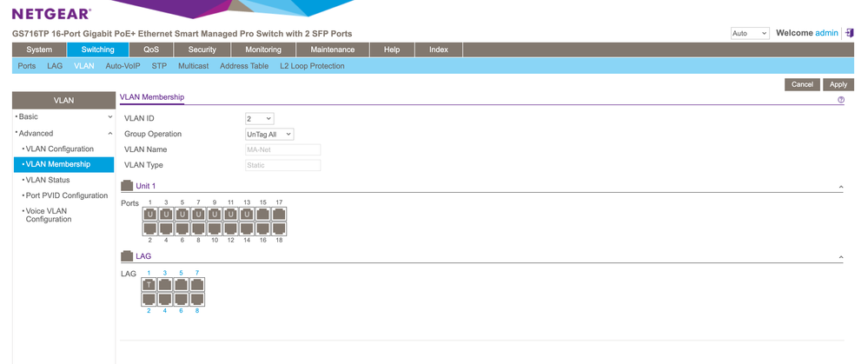Screen dimensions: 868x364
Task: Click the port 4 icon in Unit 1
Action: [166, 228]
